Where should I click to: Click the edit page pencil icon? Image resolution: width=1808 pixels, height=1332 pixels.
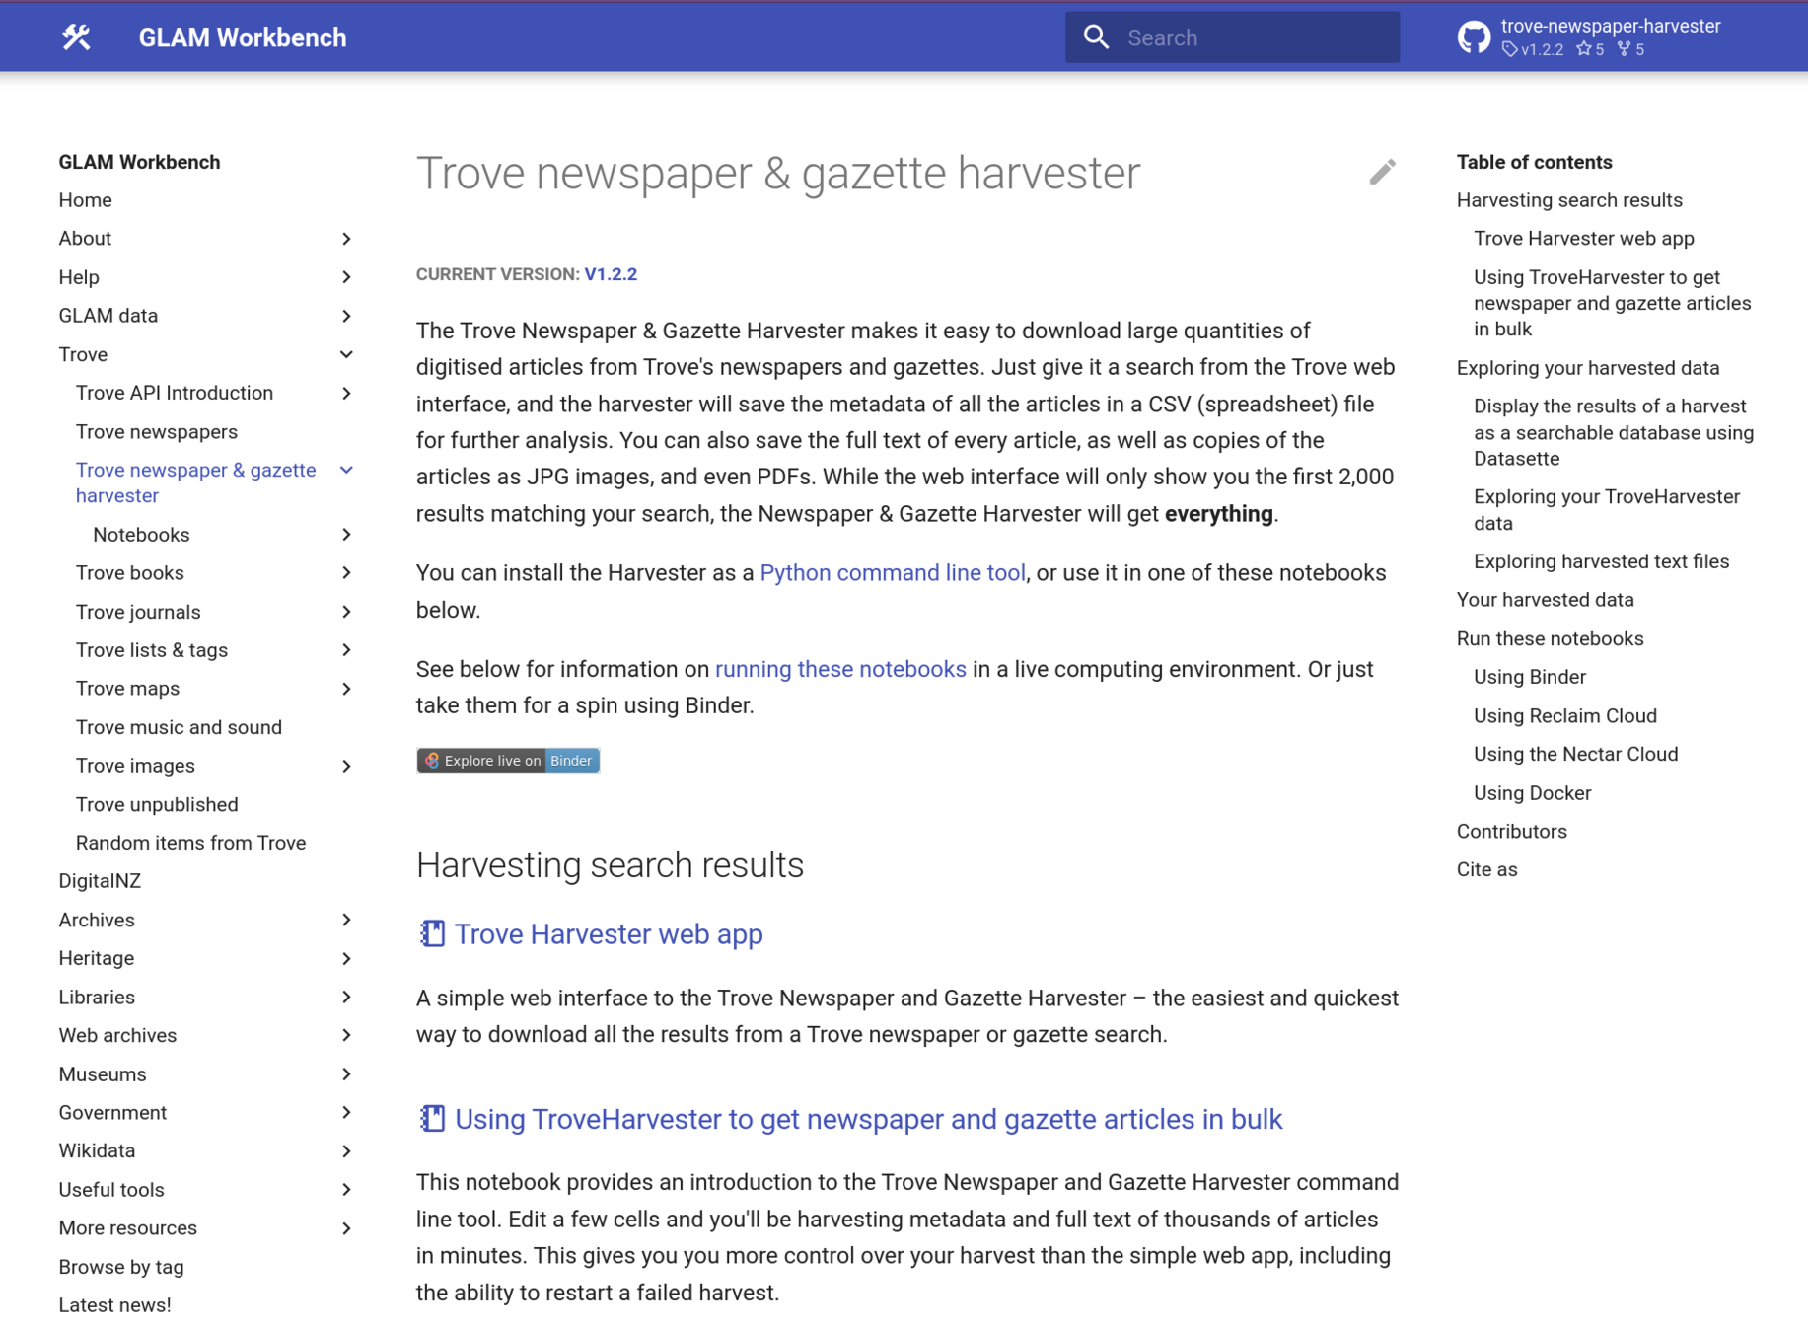click(x=1382, y=173)
